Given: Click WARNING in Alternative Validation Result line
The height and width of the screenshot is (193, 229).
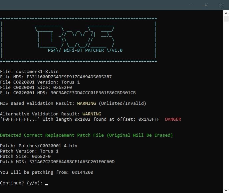Looking at the screenshot, I should coord(92,114).
